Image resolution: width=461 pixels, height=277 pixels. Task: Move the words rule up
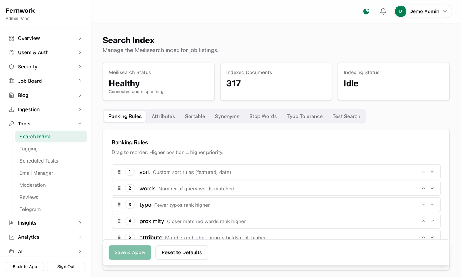coord(424,188)
